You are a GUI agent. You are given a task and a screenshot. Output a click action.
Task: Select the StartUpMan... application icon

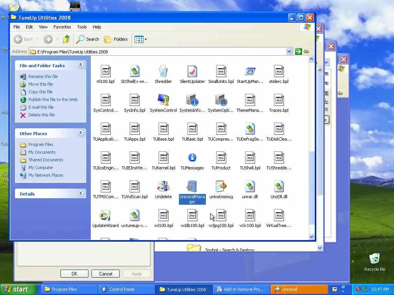(250, 71)
